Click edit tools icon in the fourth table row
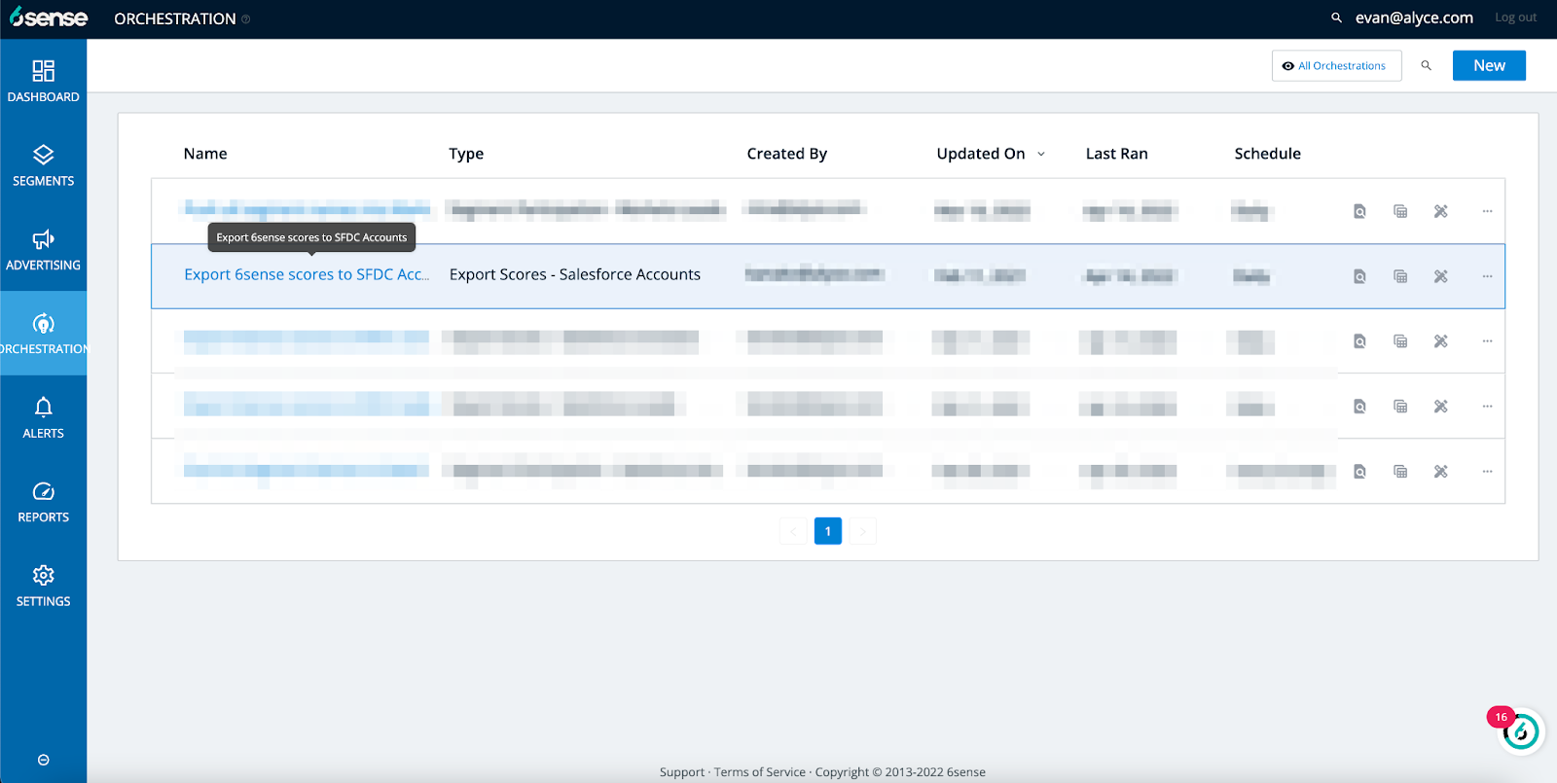 click(x=1441, y=407)
